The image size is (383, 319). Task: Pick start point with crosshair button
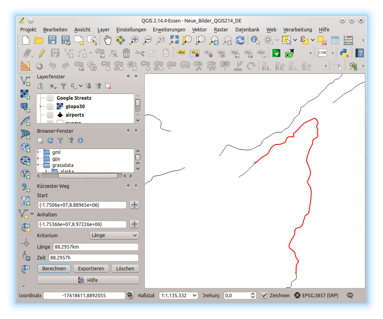pos(134,205)
